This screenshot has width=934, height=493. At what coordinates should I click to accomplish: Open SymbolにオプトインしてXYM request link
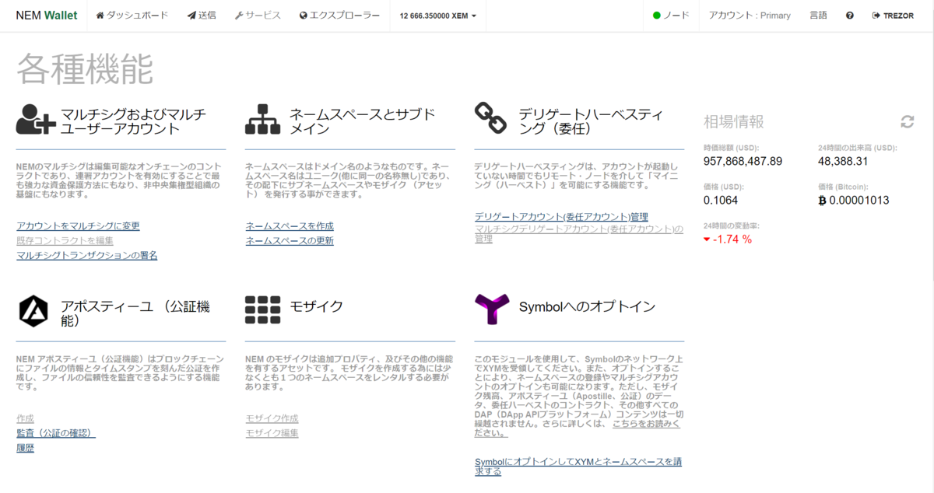578,466
